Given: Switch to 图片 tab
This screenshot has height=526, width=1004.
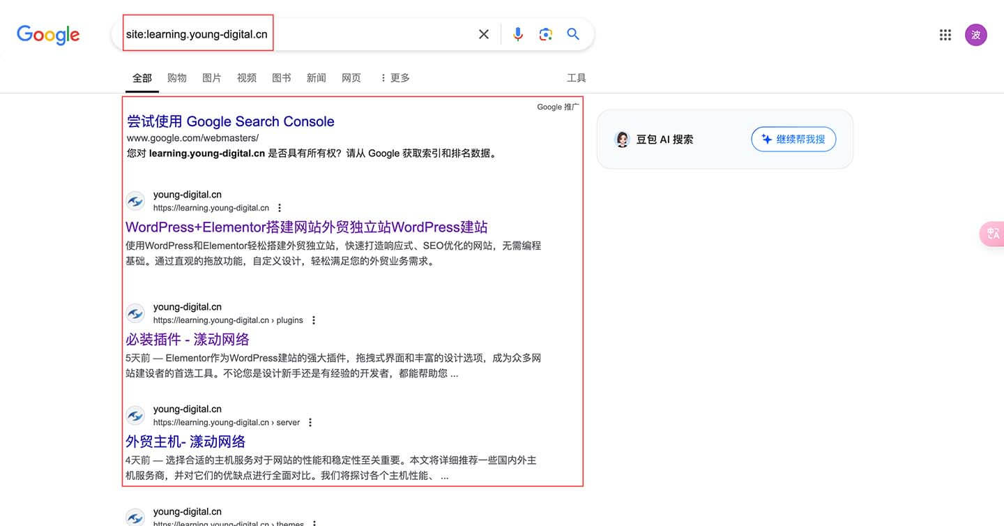Looking at the screenshot, I should point(212,77).
